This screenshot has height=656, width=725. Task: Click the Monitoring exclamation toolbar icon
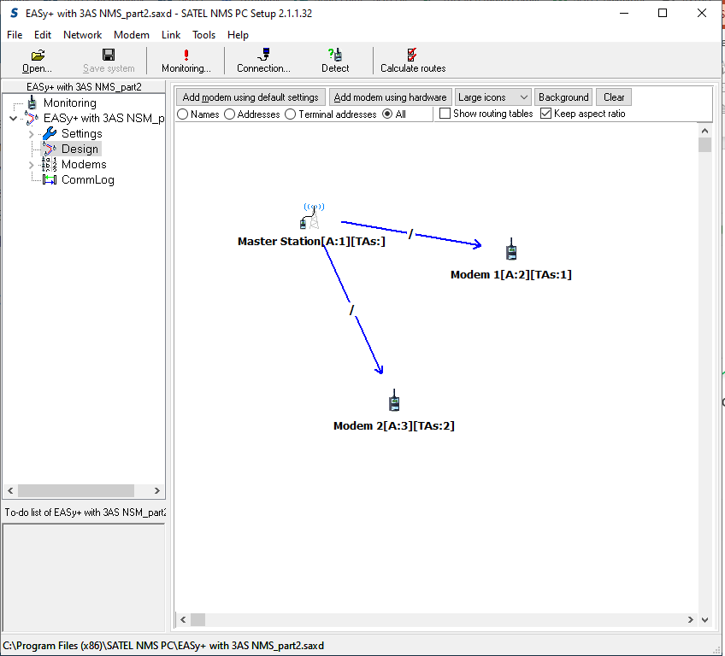pos(186,55)
